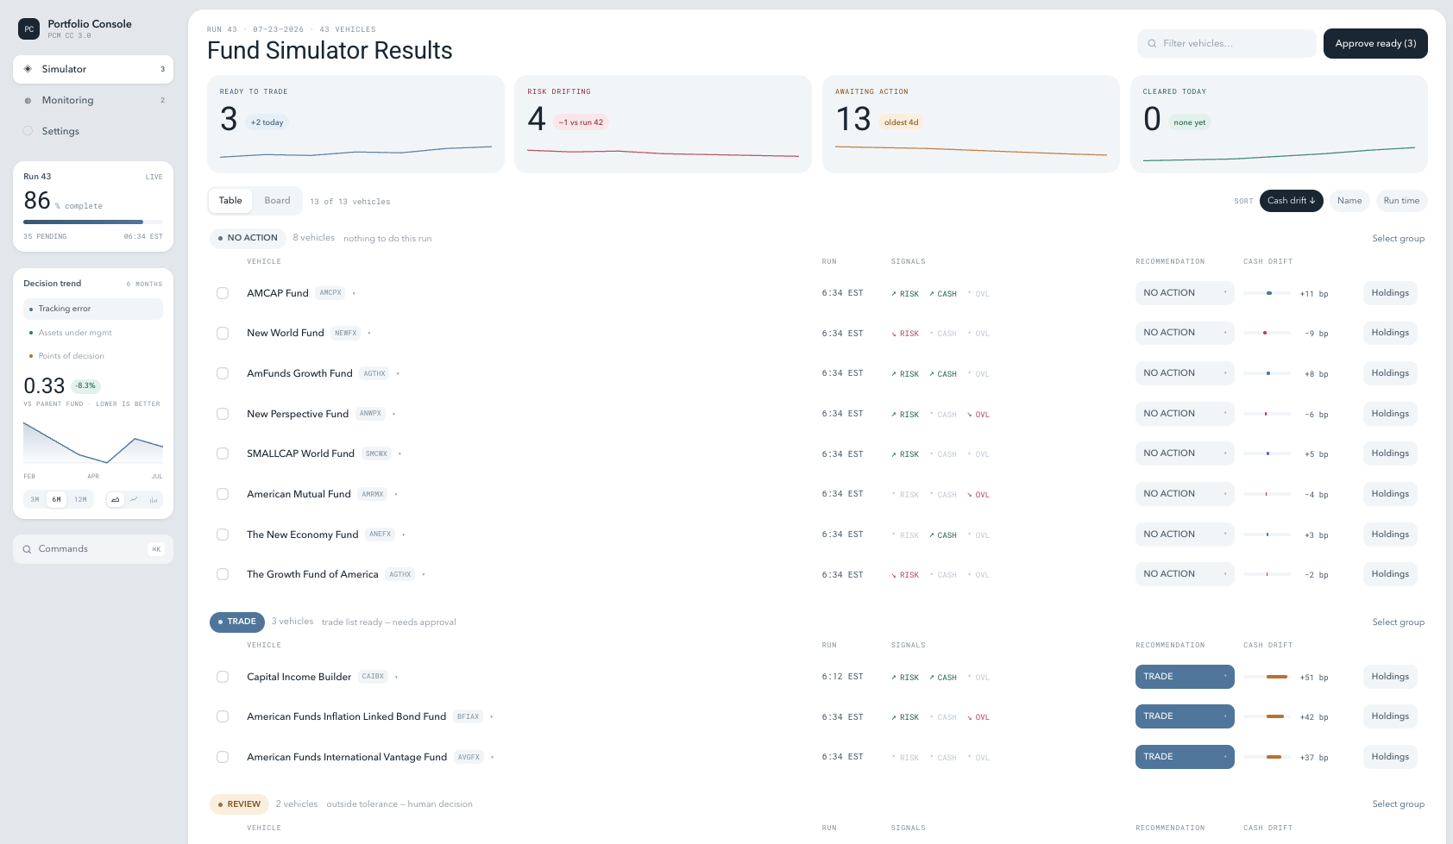
Task: Click the RISK down signal for Growth Fund of America
Action: coord(905,575)
